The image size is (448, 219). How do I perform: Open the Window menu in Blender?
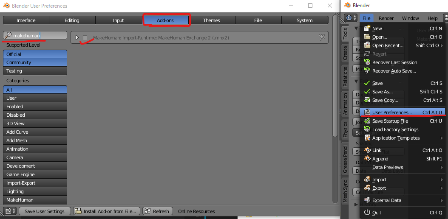coord(411,18)
